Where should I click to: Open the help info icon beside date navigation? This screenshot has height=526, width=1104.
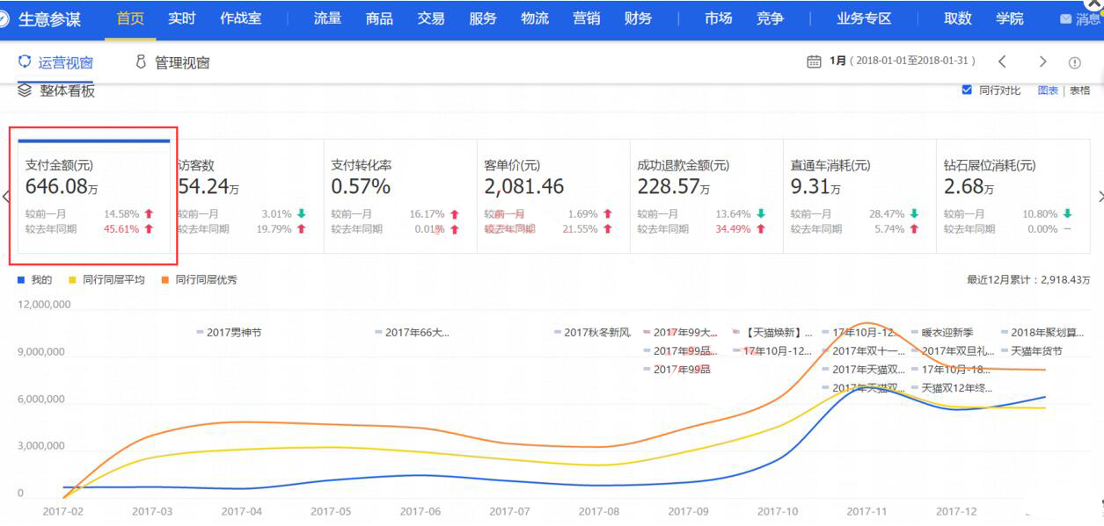(1076, 62)
